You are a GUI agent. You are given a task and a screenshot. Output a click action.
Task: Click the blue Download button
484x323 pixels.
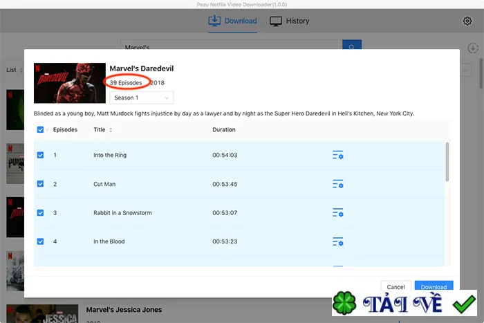click(434, 286)
